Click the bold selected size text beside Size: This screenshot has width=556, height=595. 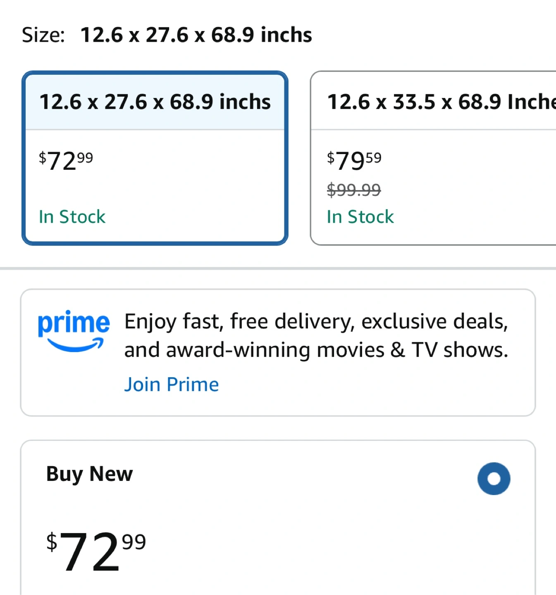point(196,35)
